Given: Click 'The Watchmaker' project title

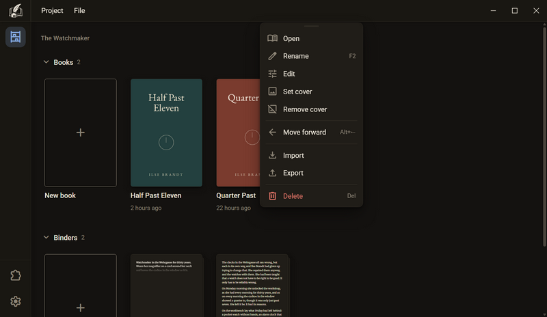Looking at the screenshot, I should click(65, 38).
